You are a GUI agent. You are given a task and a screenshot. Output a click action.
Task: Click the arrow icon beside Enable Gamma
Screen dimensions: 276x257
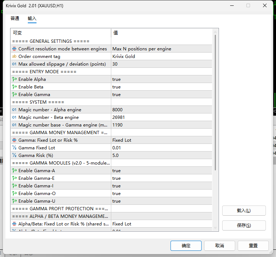coord(14,94)
